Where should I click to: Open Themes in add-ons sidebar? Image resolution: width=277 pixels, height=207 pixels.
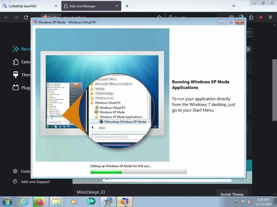[x=22, y=75]
